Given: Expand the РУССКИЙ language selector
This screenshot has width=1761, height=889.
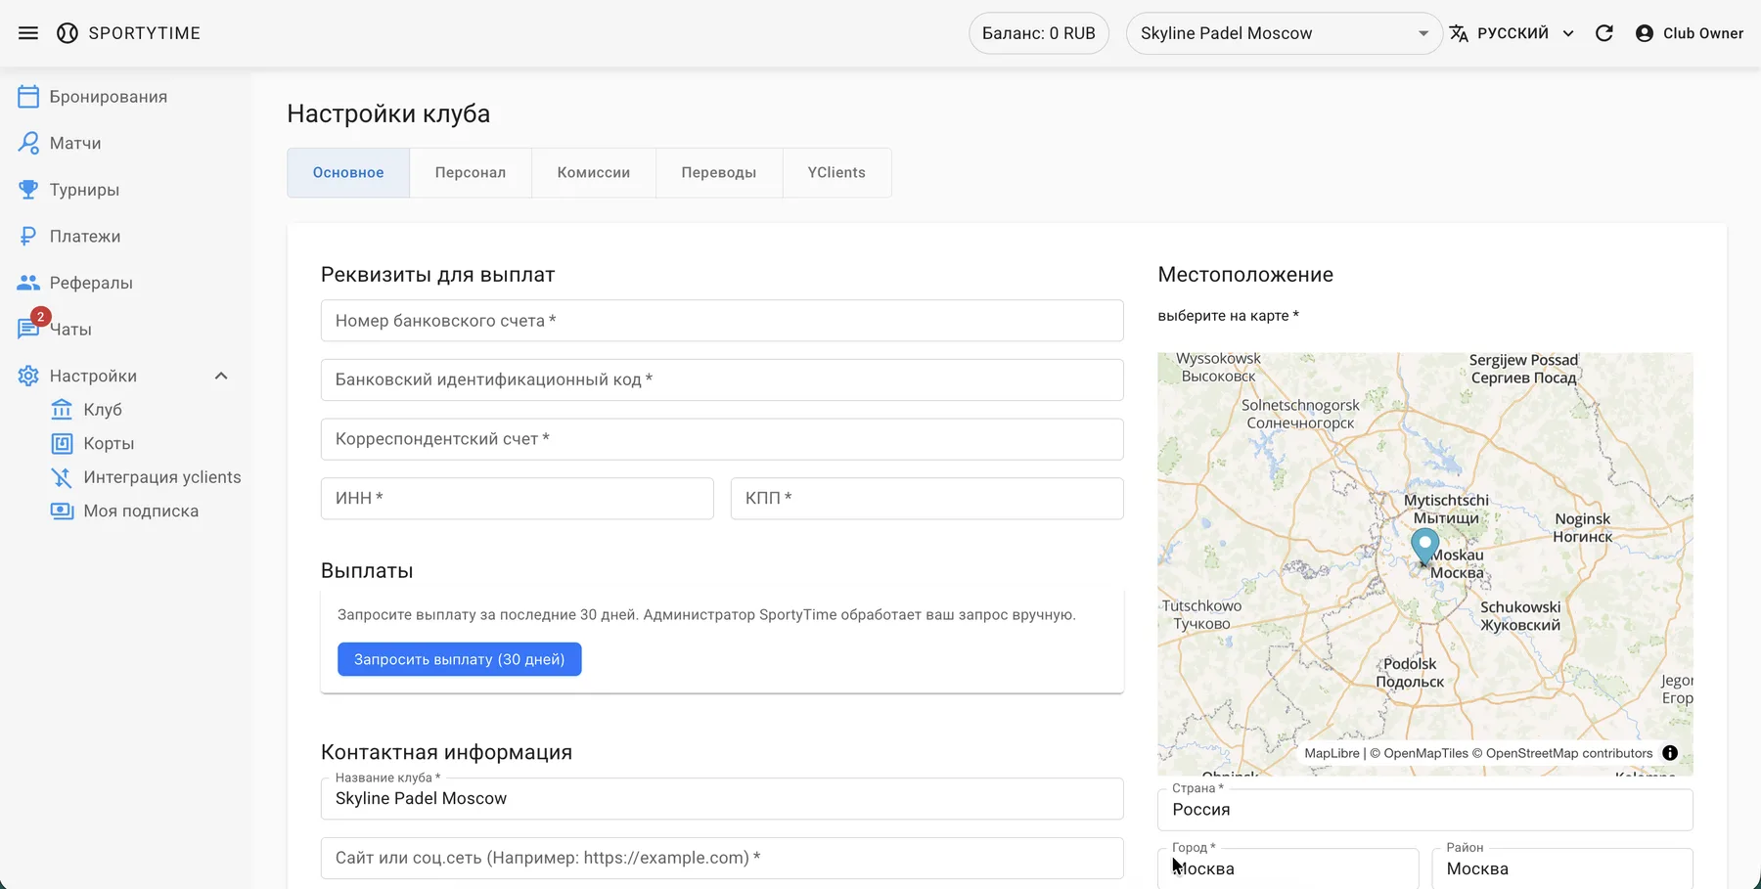Looking at the screenshot, I should (1513, 33).
